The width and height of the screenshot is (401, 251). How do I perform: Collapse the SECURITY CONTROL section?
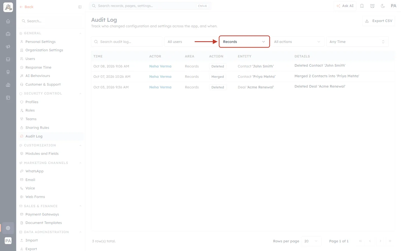point(80,94)
